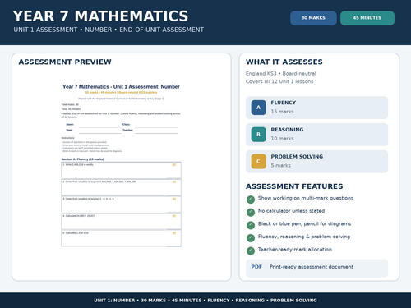This screenshot has width=411, height=308.
Task: Click the ASSESSMENT FEATURES heading
Action: [294, 186]
